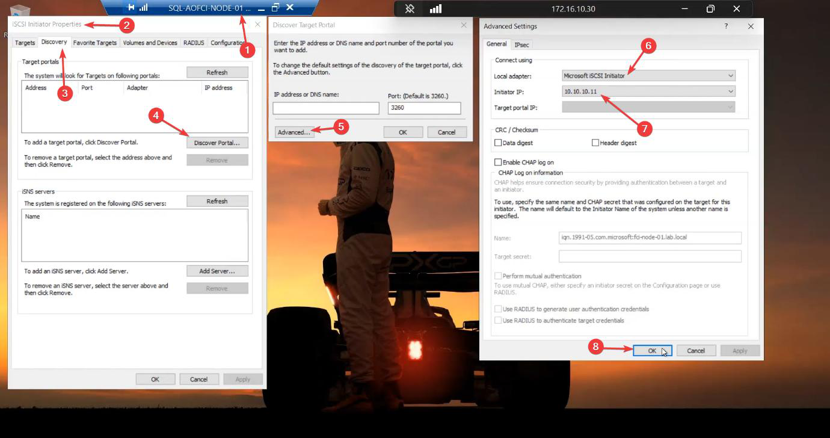Cancel the iSCSI Initiator Properties window

pyautogui.click(x=199, y=379)
